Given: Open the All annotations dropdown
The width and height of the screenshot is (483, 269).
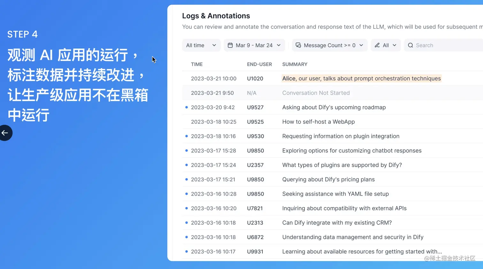Looking at the screenshot, I should coord(386,45).
